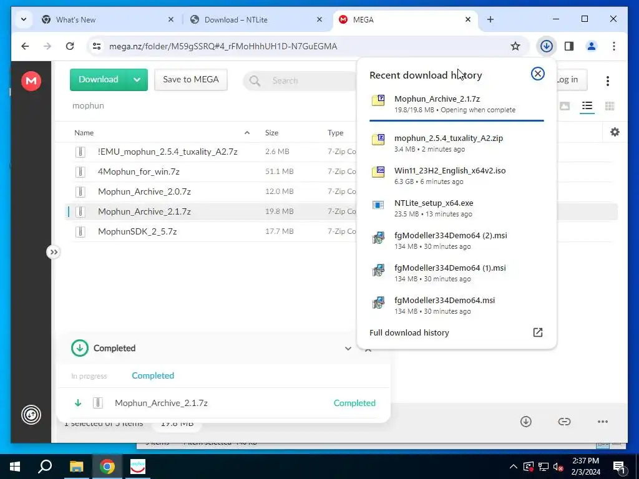The width and height of the screenshot is (639, 479).
Task: Open the mophun app in taskbar
Action: (x=138, y=467)
